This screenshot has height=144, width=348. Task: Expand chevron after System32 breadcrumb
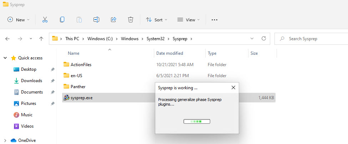coord(169,39)
